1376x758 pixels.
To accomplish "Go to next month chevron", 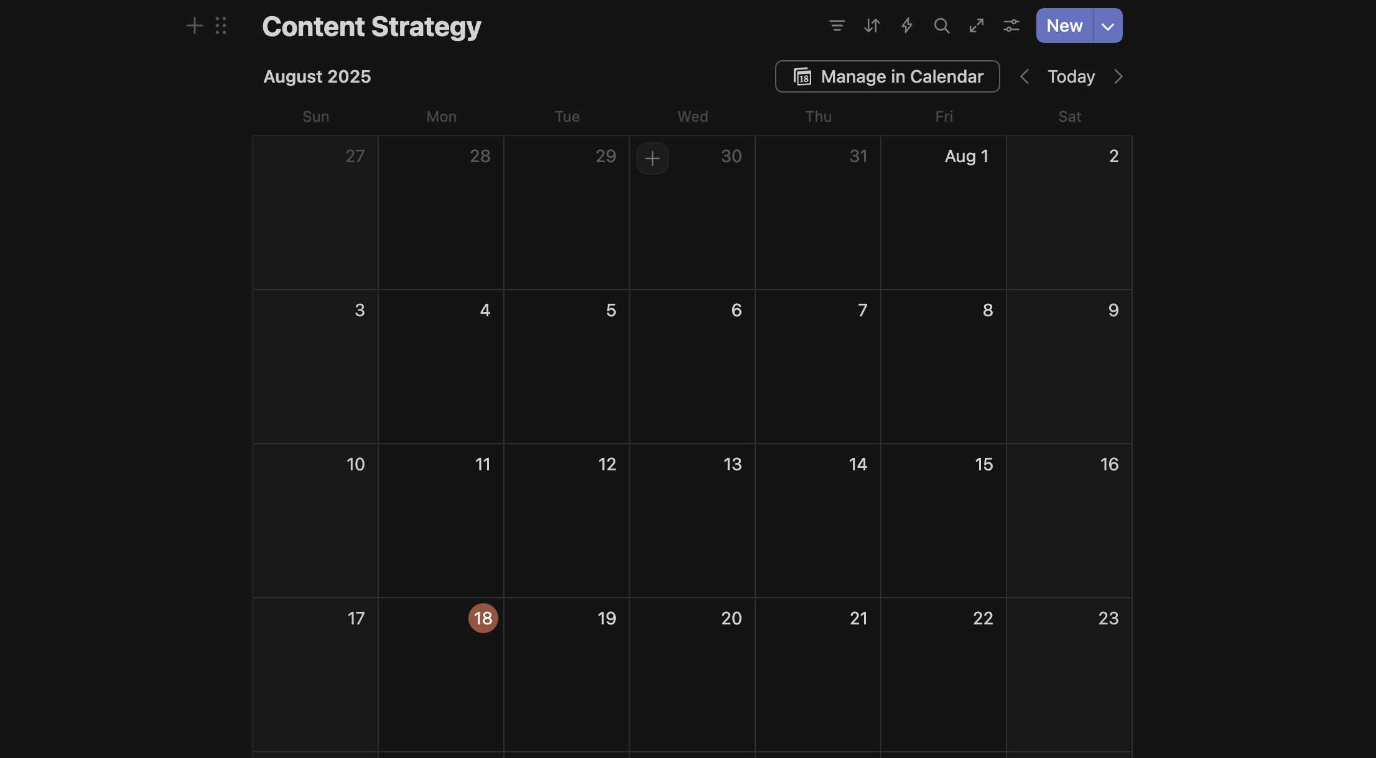I will pos(1118,76).
